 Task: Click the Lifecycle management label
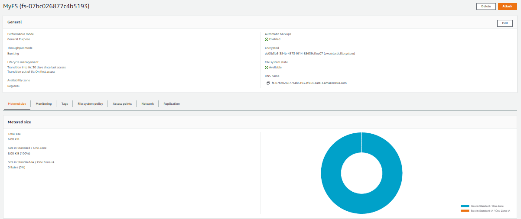pos(23,62)
